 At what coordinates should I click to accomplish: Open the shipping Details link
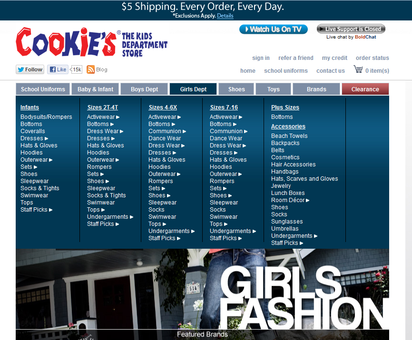[x=225, y=16]
